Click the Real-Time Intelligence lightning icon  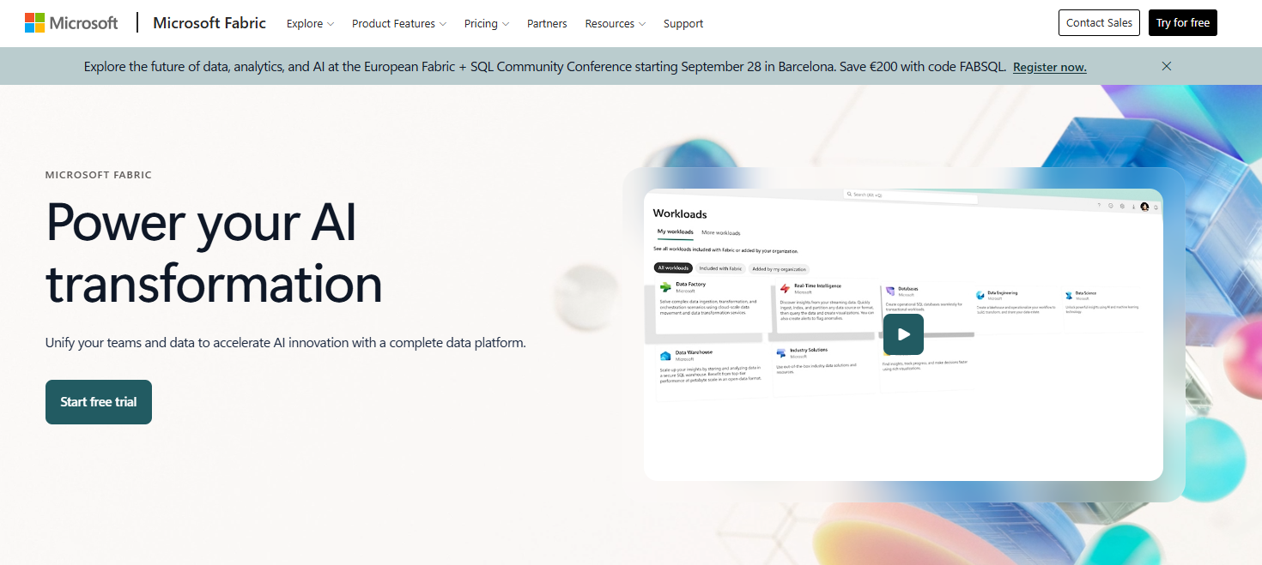[785, 289]
